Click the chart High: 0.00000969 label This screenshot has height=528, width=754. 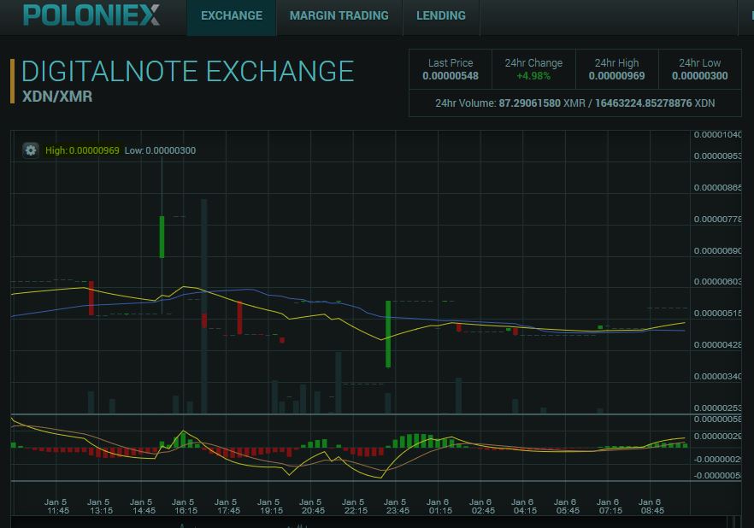pyautogui.click(x=82, y=150)
